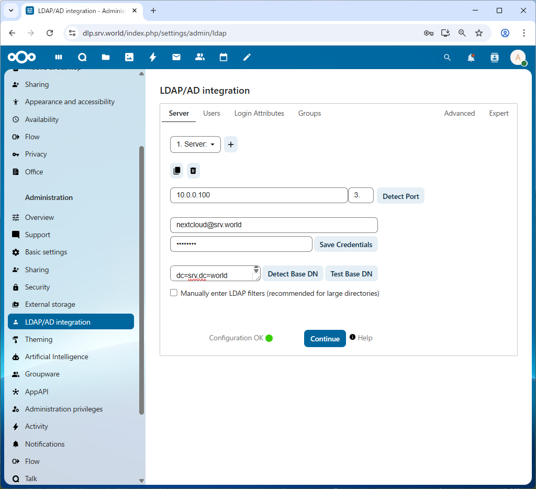
Task: Enable manually entering LDAP filters checkbox
Action: coord(174,293)
